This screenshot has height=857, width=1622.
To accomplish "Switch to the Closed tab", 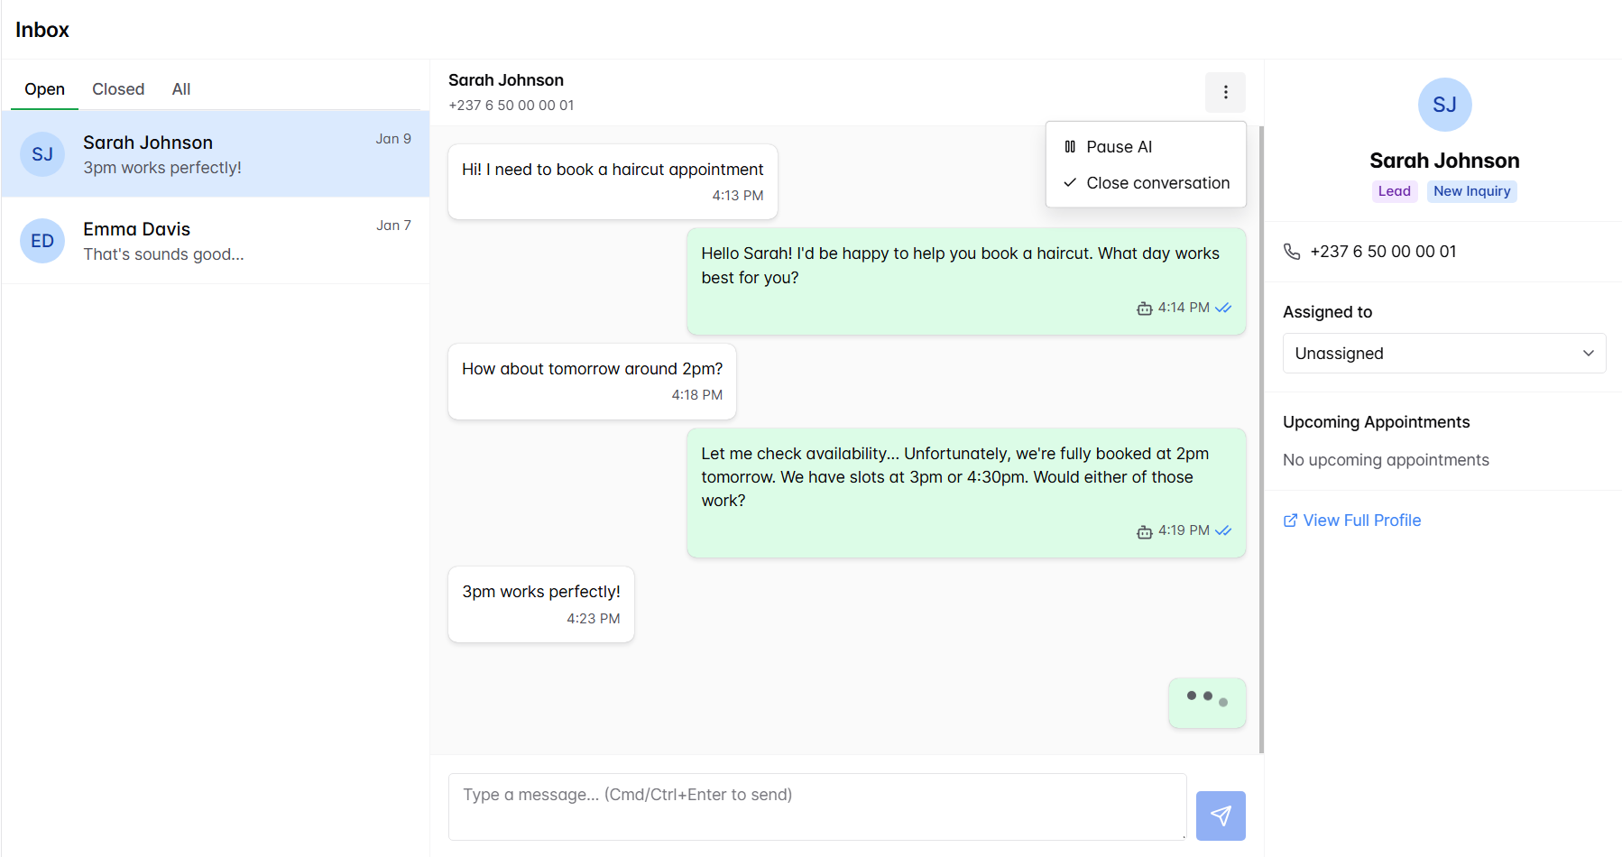I will [118, 88].
